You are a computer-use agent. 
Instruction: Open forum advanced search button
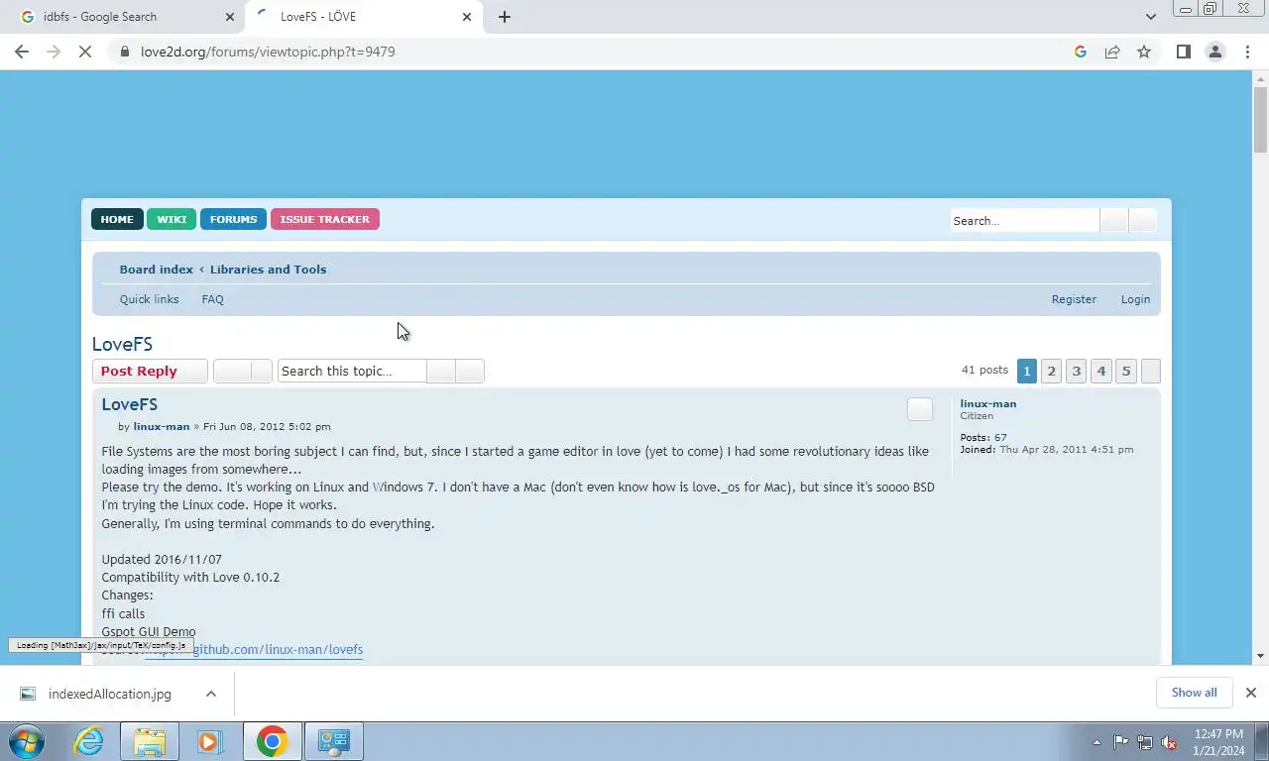click(1142, 220)
